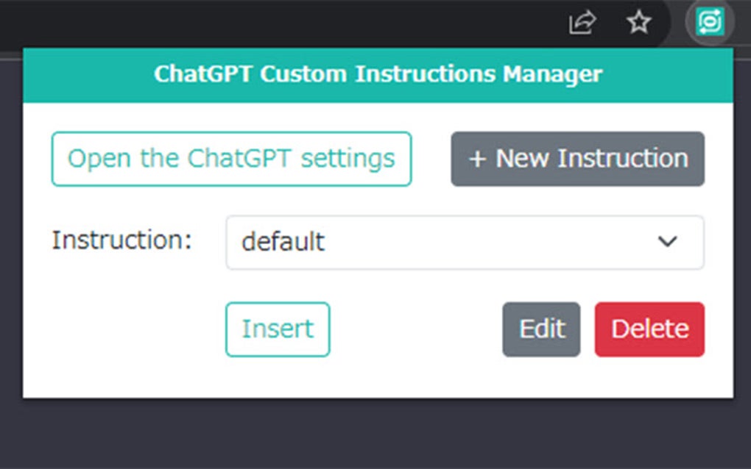The width and height of the screenshot is (751, 469).
Task: Click the plus sign on New Instruction
Action: pyautogui.click(x=477, y=159)
